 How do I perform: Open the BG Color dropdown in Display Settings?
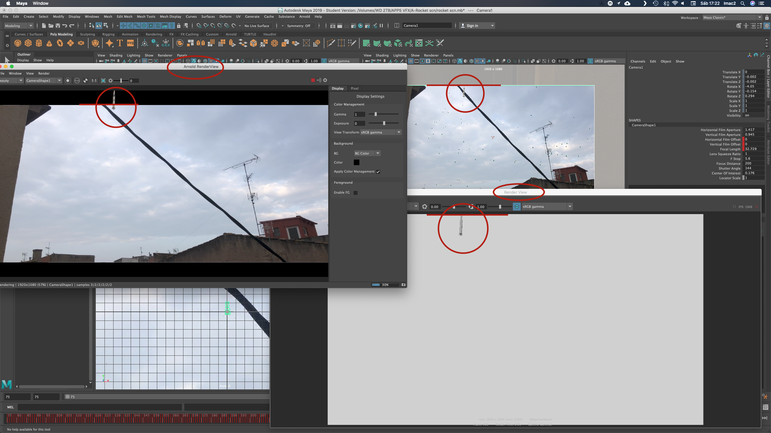pyautogui.click(x=378, y=153)
